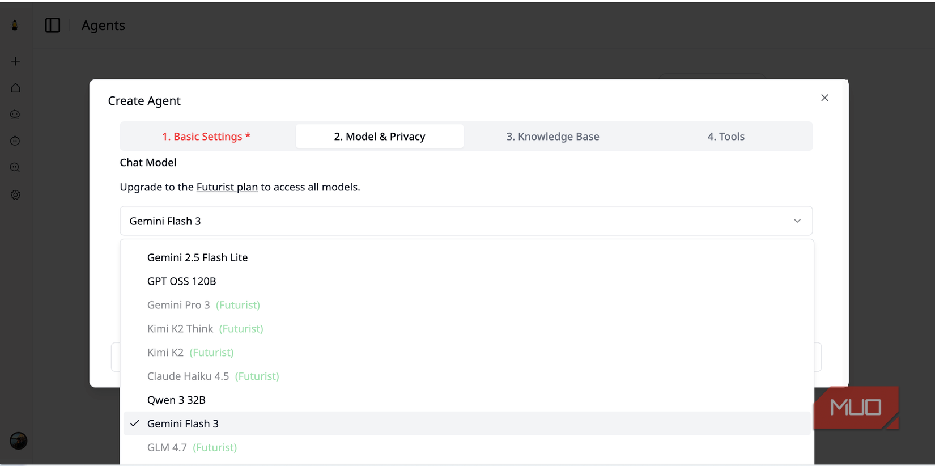Screen dimensions: 935x466
Task: Close the Create Agent dialog
Action: (x=824, y=98)
